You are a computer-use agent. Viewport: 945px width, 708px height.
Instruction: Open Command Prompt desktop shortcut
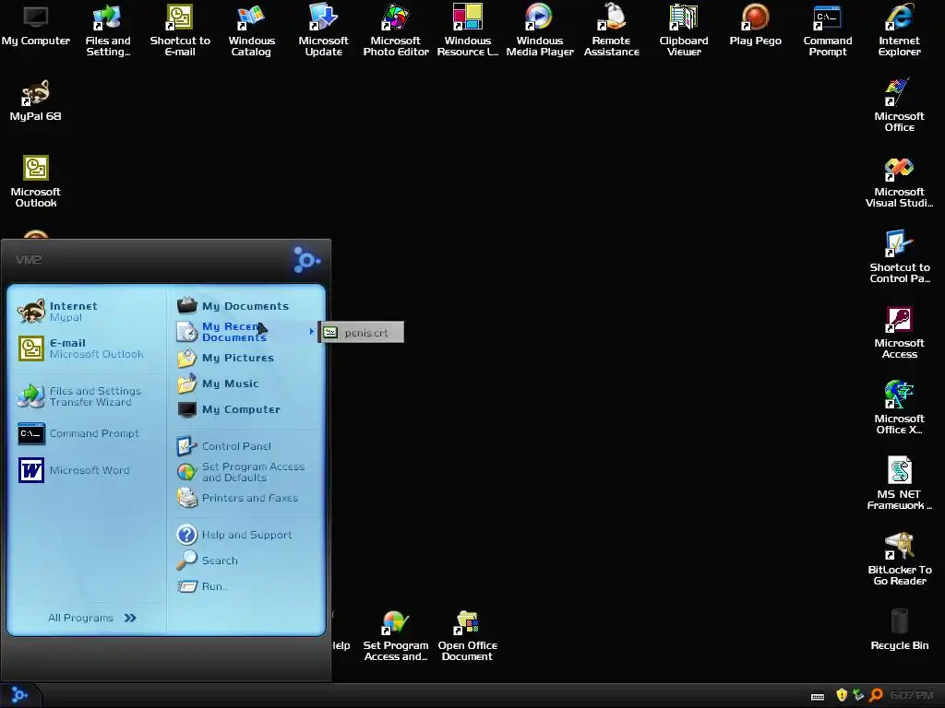[828, 30]
